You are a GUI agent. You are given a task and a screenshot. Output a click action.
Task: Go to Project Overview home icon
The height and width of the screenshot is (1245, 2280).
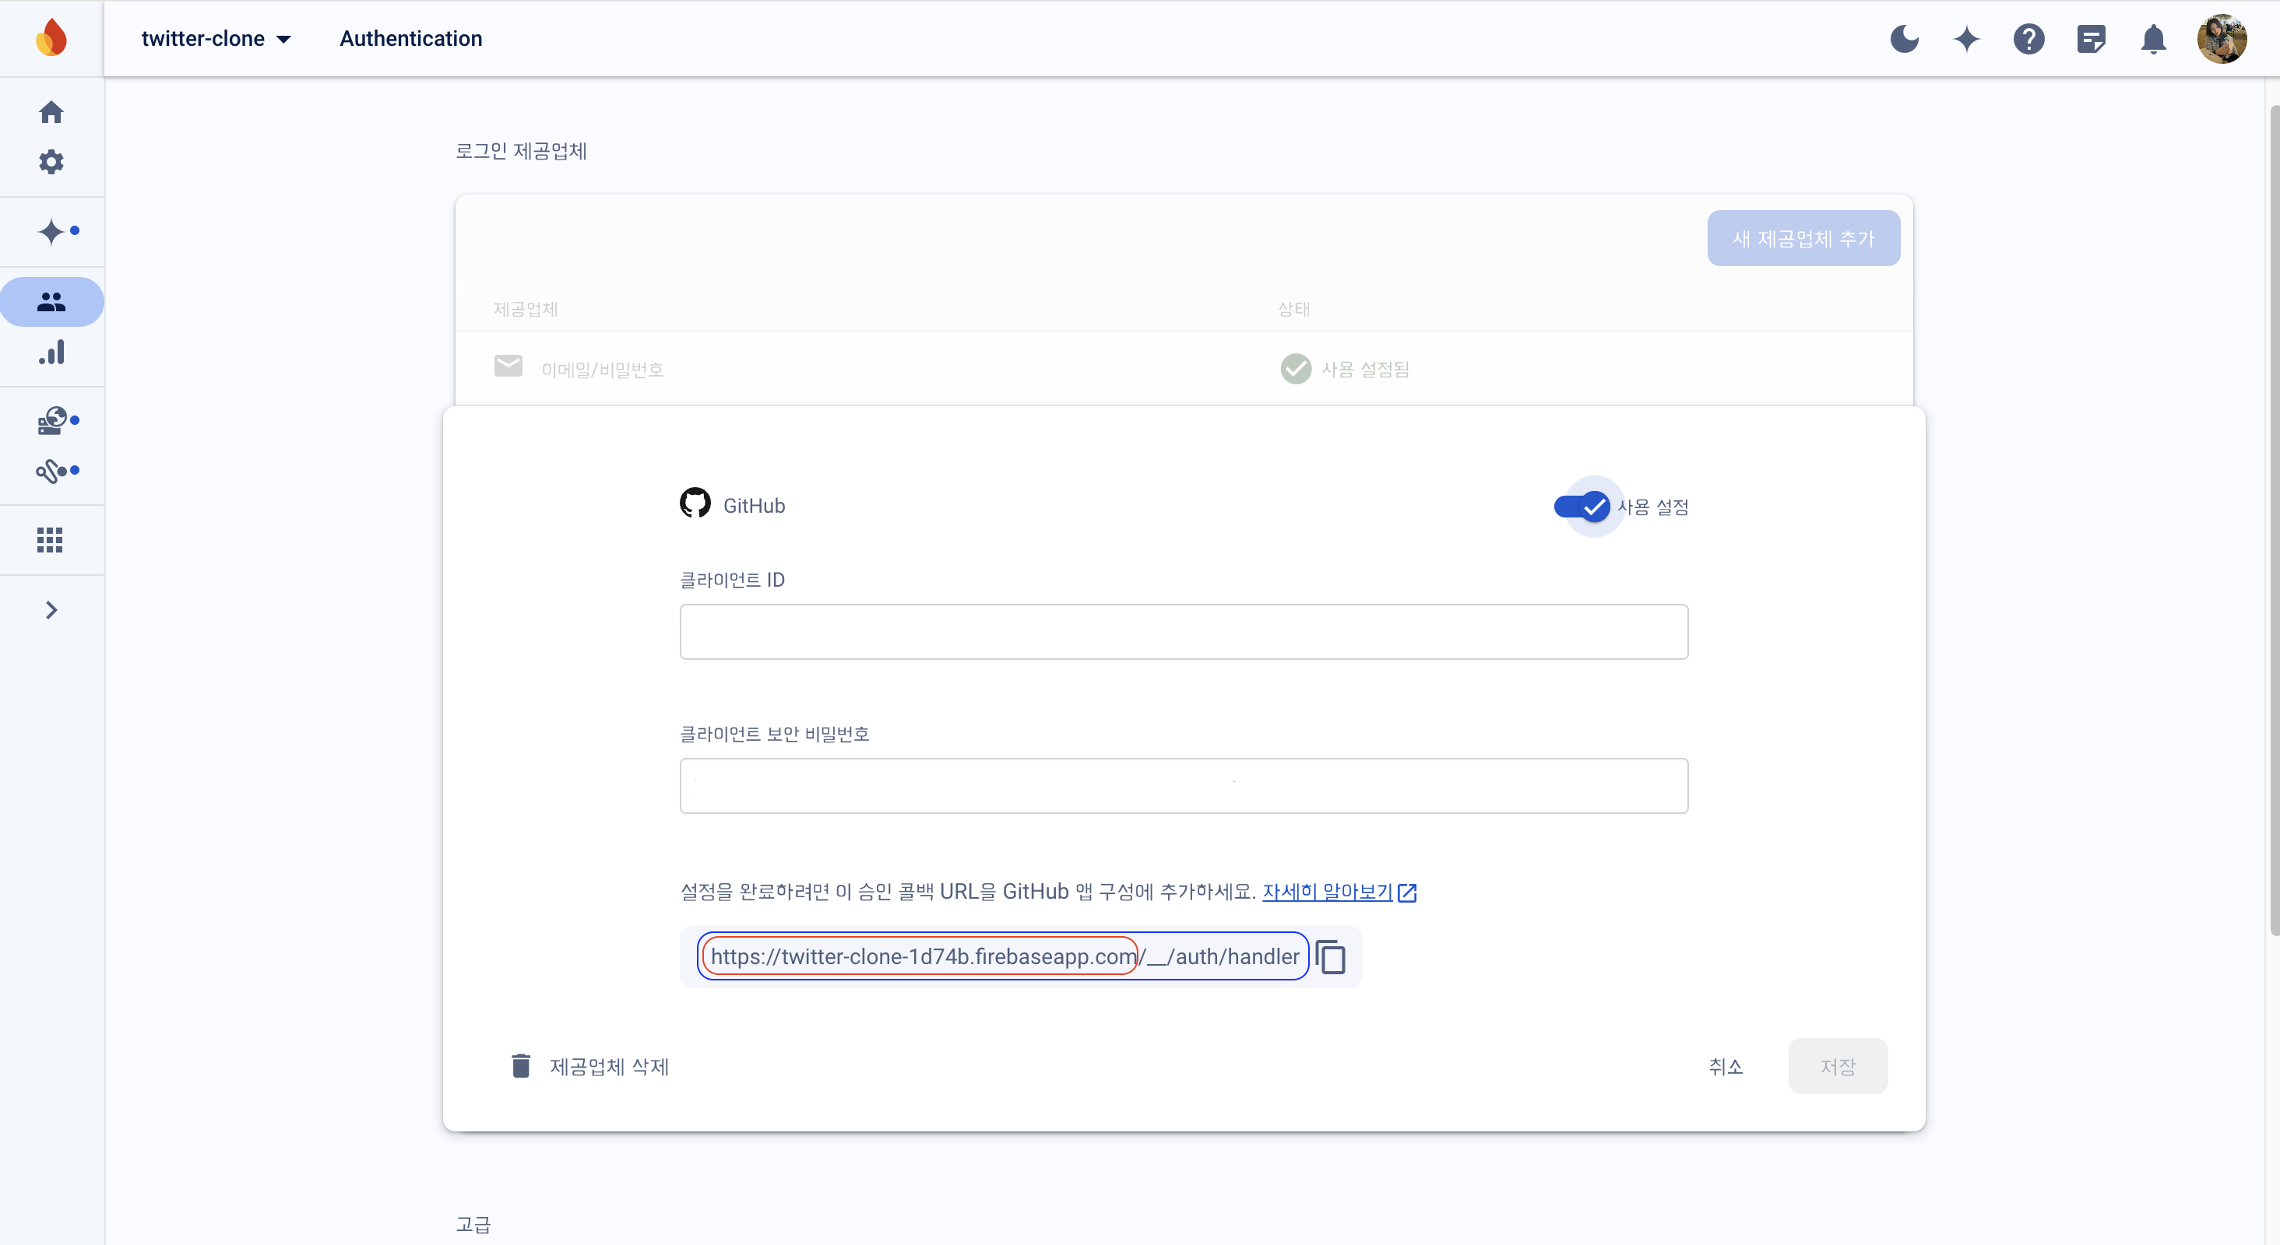51,112
